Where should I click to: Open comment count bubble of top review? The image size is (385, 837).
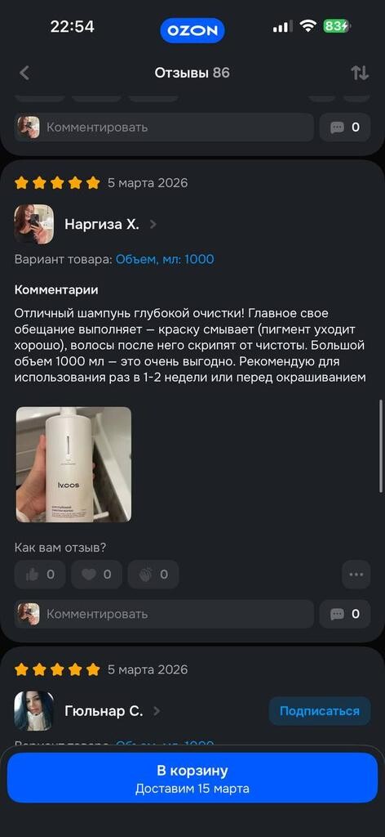click(x=345, y=127)
